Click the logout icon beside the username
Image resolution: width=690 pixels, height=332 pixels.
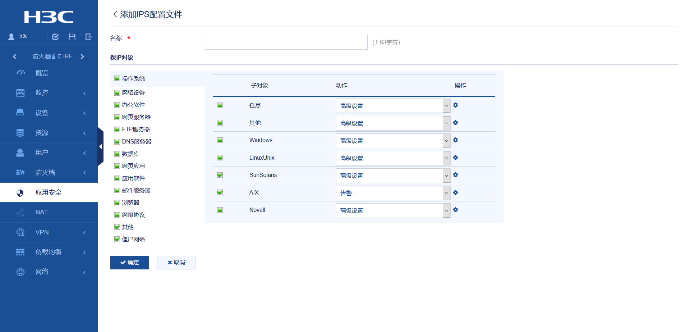coord(88,37)
